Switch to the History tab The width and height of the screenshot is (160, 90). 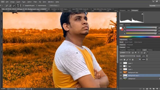pyautogui.click(x=150, y=50)
